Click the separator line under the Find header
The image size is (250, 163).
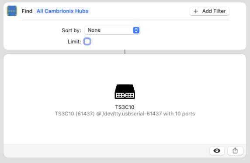pyautogui.click(x=125, y=20)
